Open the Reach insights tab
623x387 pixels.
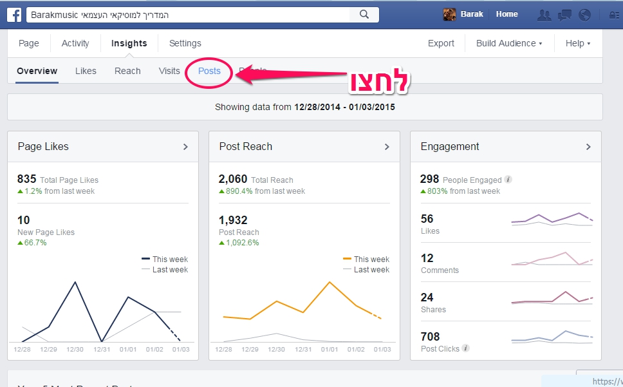(127, 71)
